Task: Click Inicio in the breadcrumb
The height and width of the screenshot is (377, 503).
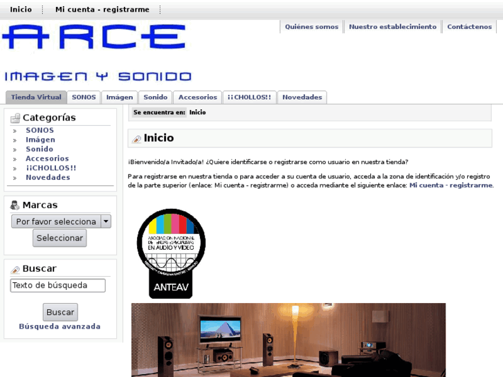Action: [x=197, y=112]
